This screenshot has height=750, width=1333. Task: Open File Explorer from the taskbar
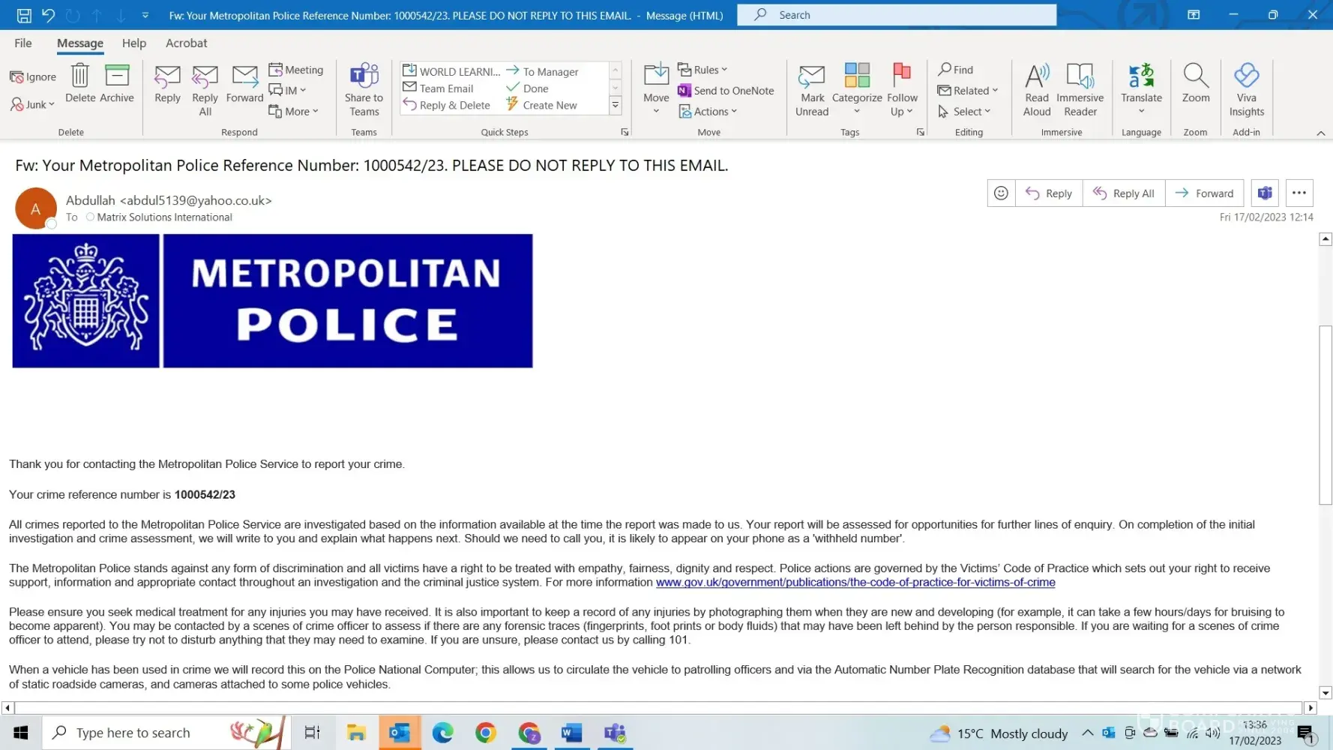coord(356,733)
